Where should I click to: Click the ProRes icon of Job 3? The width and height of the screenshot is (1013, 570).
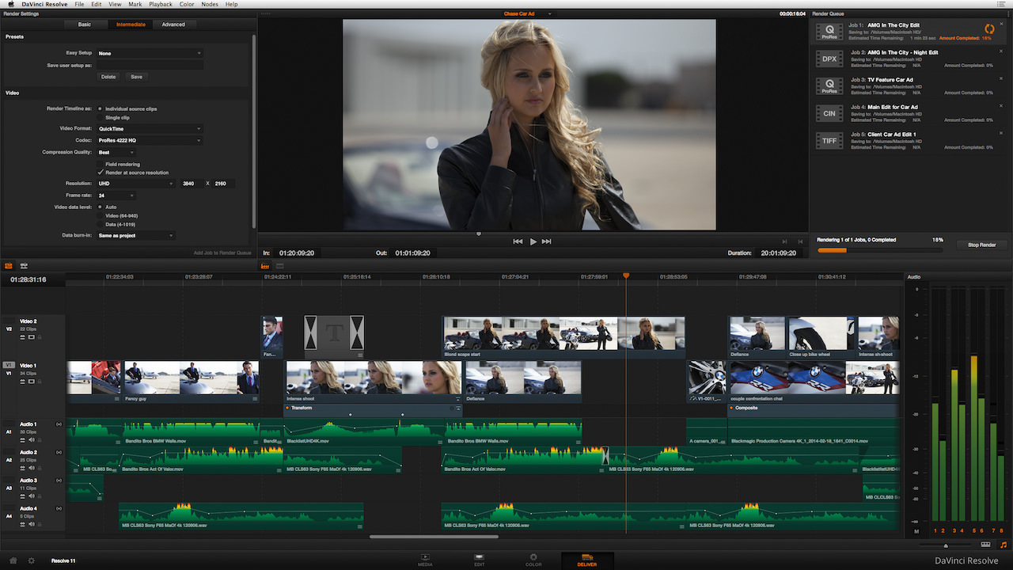tap(829, 85)
